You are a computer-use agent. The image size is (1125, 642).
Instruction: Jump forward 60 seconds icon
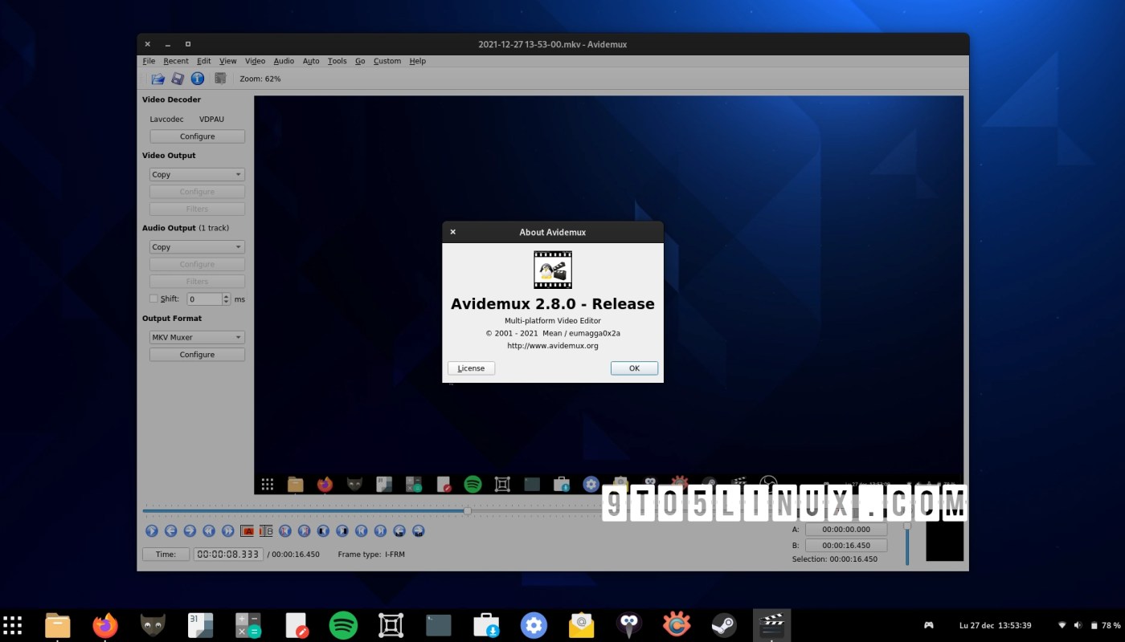419,530
